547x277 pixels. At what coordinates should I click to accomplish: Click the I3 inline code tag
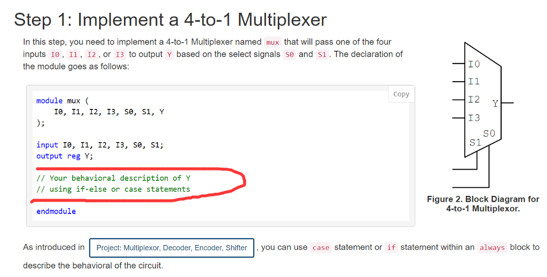coord(120,54)
